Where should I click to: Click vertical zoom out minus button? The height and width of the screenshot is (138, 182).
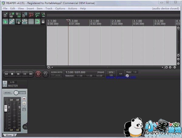coord(178,64)
